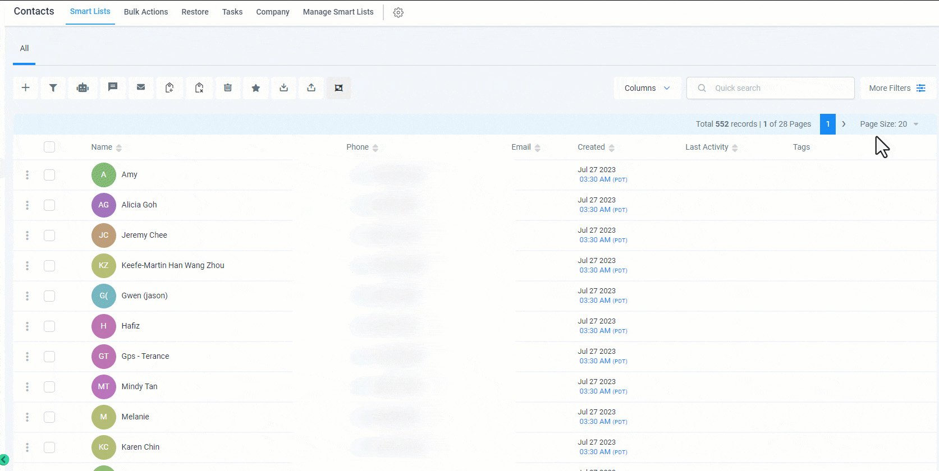Open contact Jeremy Chee
The image size is (939, 471).
point(144,235)
